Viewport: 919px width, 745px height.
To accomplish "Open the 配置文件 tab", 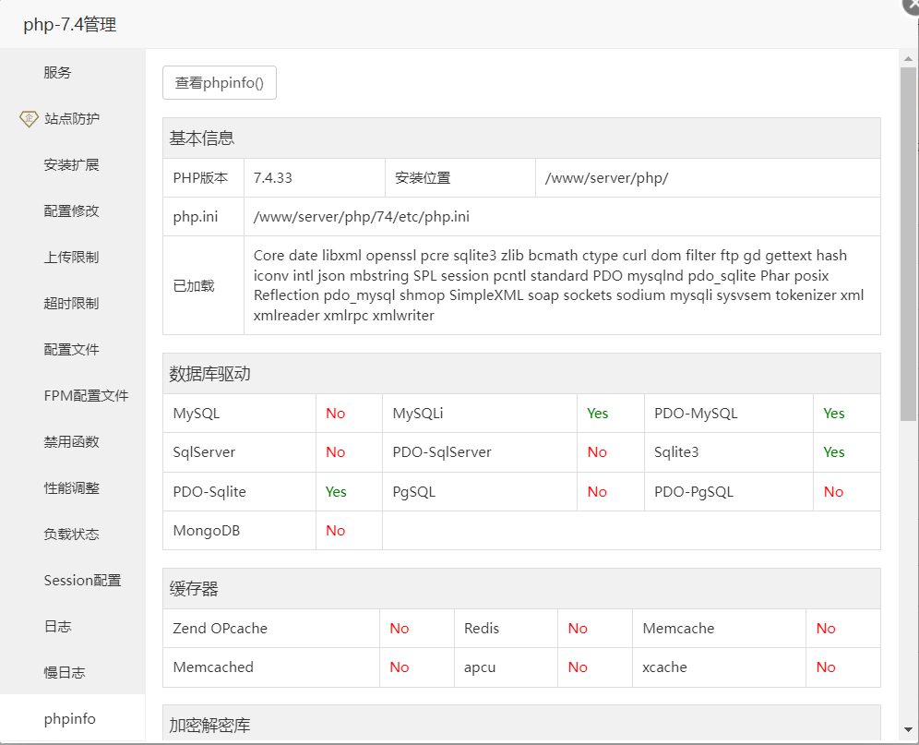I will tap(73, 350).
